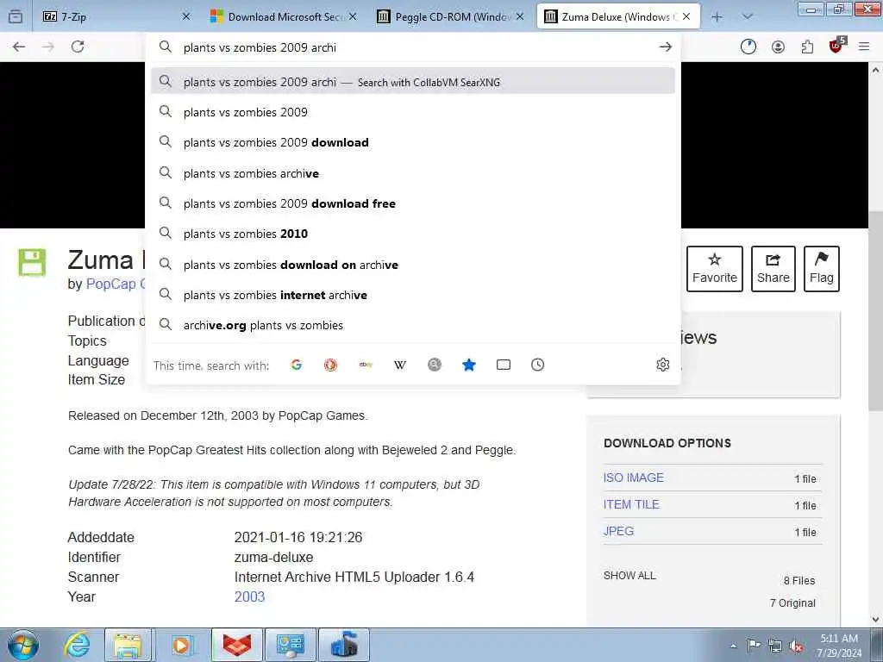Click the scrollbar down arrow
This screenshot has height=662, width=883.
tap(875, 619)
